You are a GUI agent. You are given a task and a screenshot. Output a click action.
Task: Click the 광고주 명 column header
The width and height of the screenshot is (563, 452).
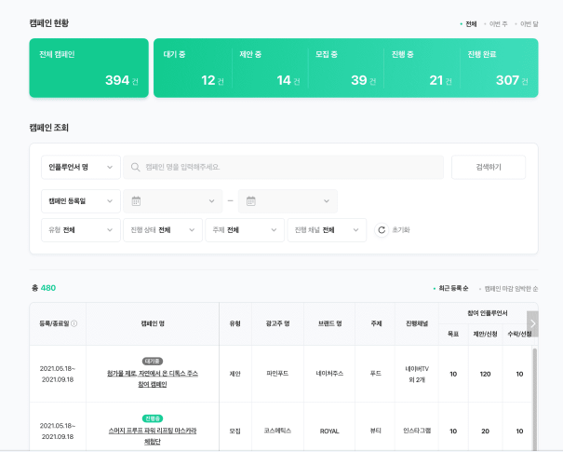(x=277, y=323)
